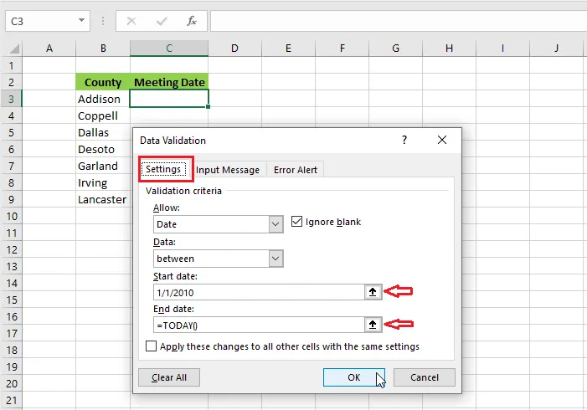Click the Start date field with 1/1/2010
This screenshot has height=410, width=587.
(x=259, y=292)
